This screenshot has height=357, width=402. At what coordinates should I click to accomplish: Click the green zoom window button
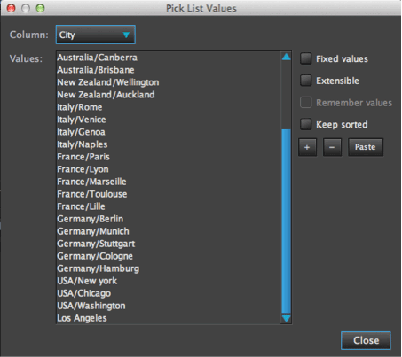[40, 8]
